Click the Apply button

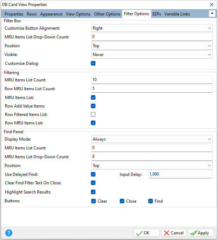[x=201, y=233]
